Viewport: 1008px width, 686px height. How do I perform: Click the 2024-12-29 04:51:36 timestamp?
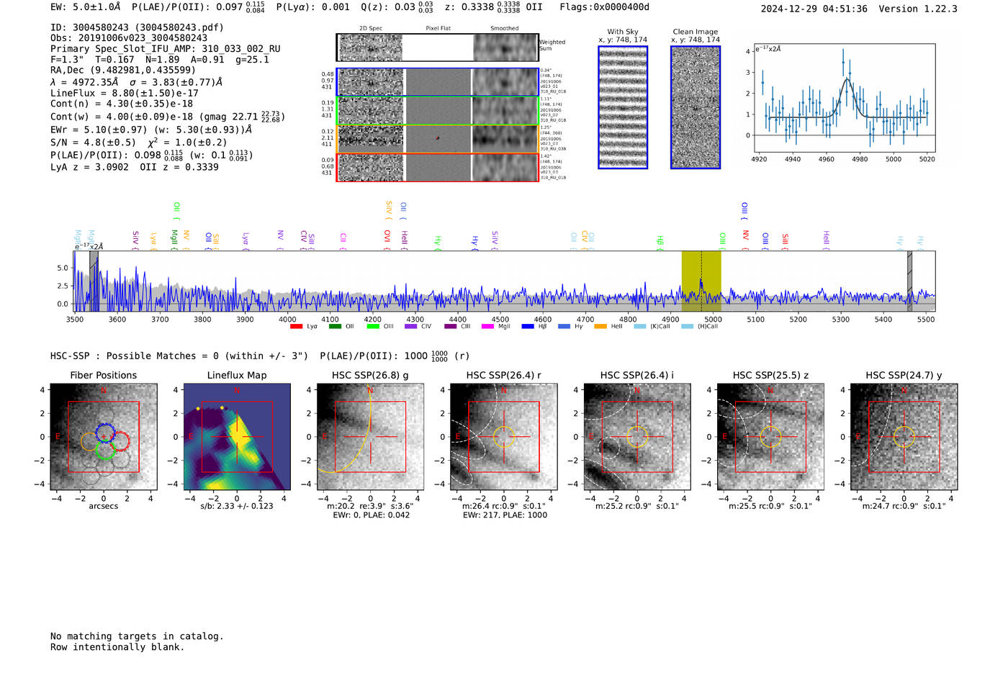click(814, 9)
